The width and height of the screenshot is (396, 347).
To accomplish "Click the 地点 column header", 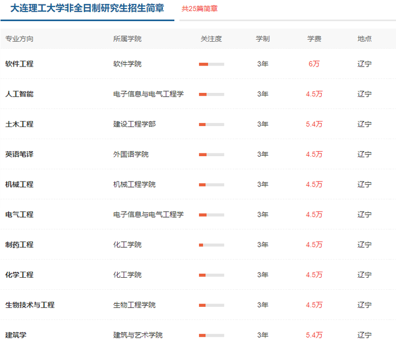I will (365, 39).
